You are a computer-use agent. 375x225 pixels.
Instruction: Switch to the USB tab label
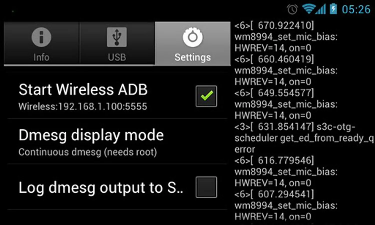117,57
